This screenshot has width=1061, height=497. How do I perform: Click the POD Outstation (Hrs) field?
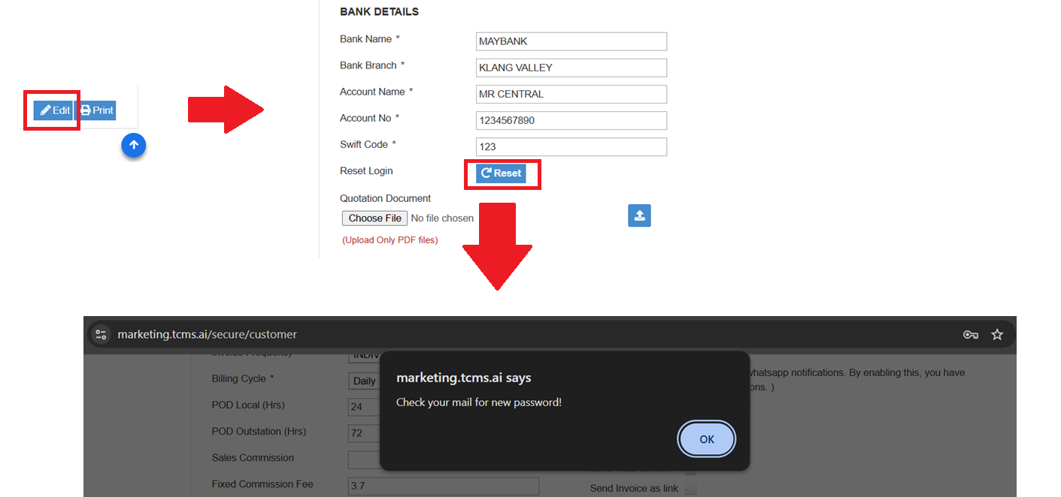click(364, 433)
